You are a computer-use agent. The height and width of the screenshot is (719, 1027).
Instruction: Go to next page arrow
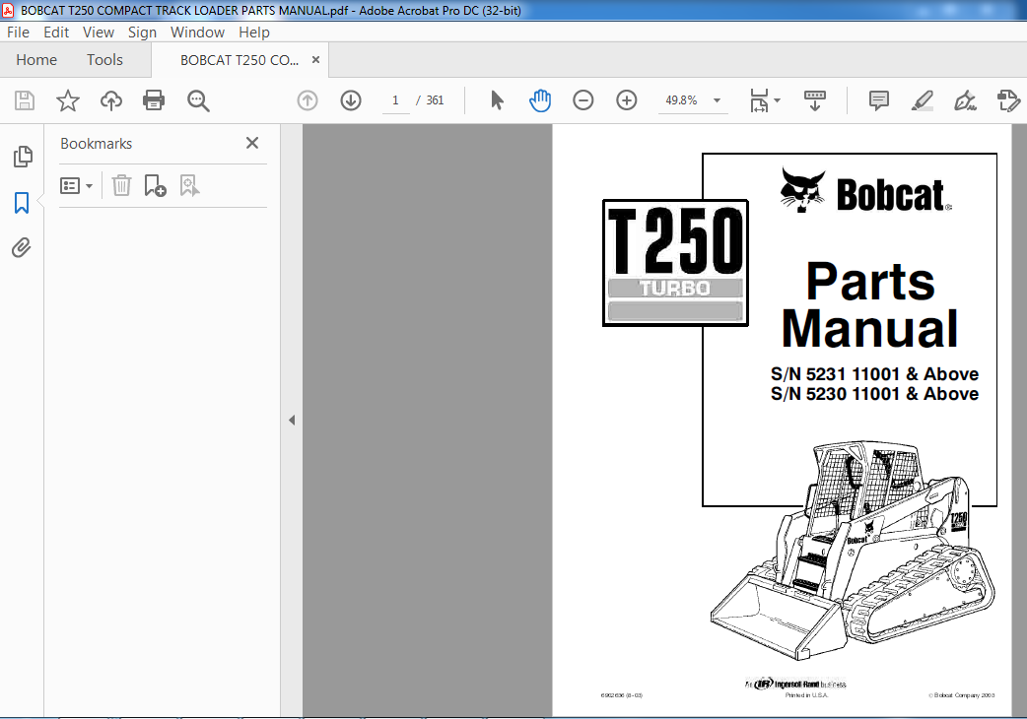coord(351,100)
